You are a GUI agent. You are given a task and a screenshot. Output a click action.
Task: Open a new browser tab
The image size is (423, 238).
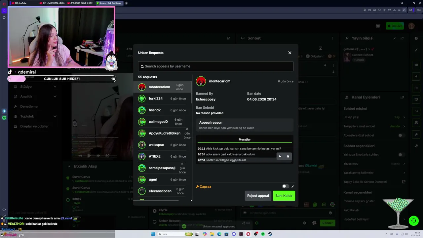tap(126, 3)
